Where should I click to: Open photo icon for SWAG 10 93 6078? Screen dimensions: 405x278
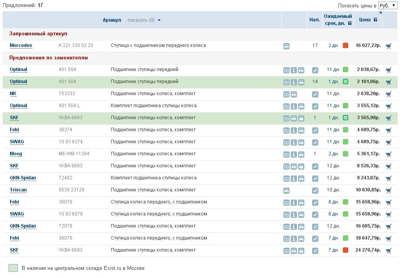[x=286, y=215]
